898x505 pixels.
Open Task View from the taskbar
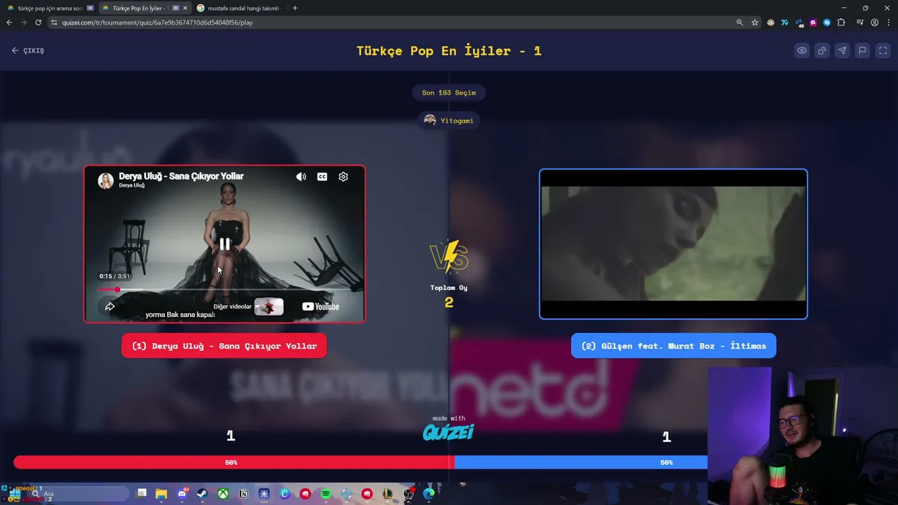(x=141, y=494)
